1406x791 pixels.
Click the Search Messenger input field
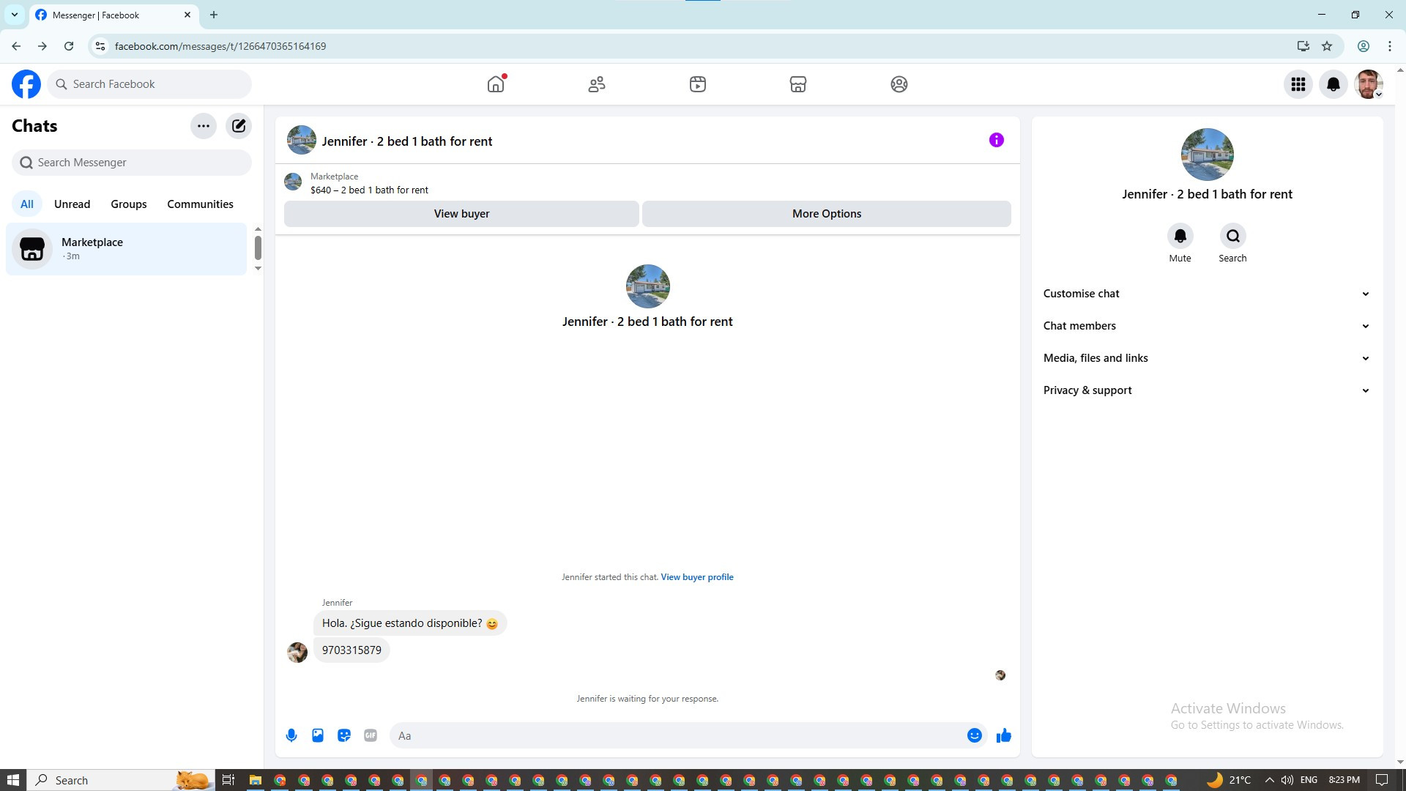tap(132, 163)
